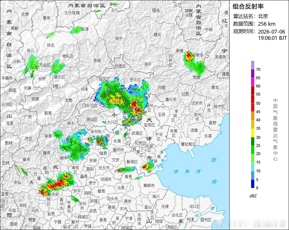Pick the magenta swatch between 60 and 65
This screenshot has height=230, width=289.
pyautogui.click(x=252, y=82)
